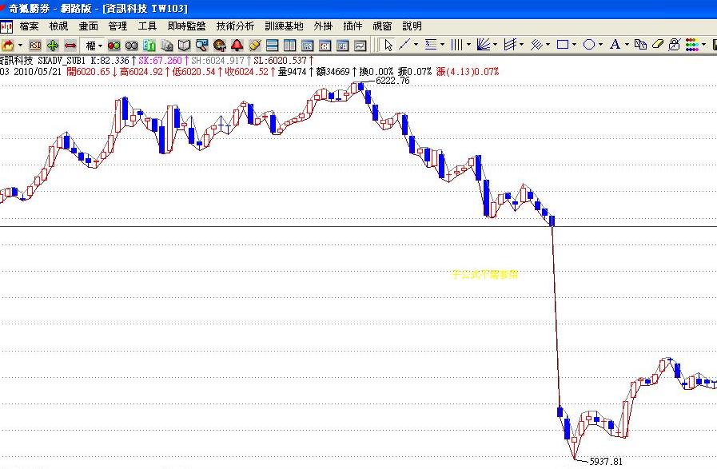This screenshot has height=469, width=717.
Task: Click the red alarm bell icon
Action: (237, 45)
